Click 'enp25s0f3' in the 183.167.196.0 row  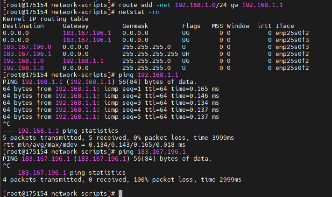[292, 47]
